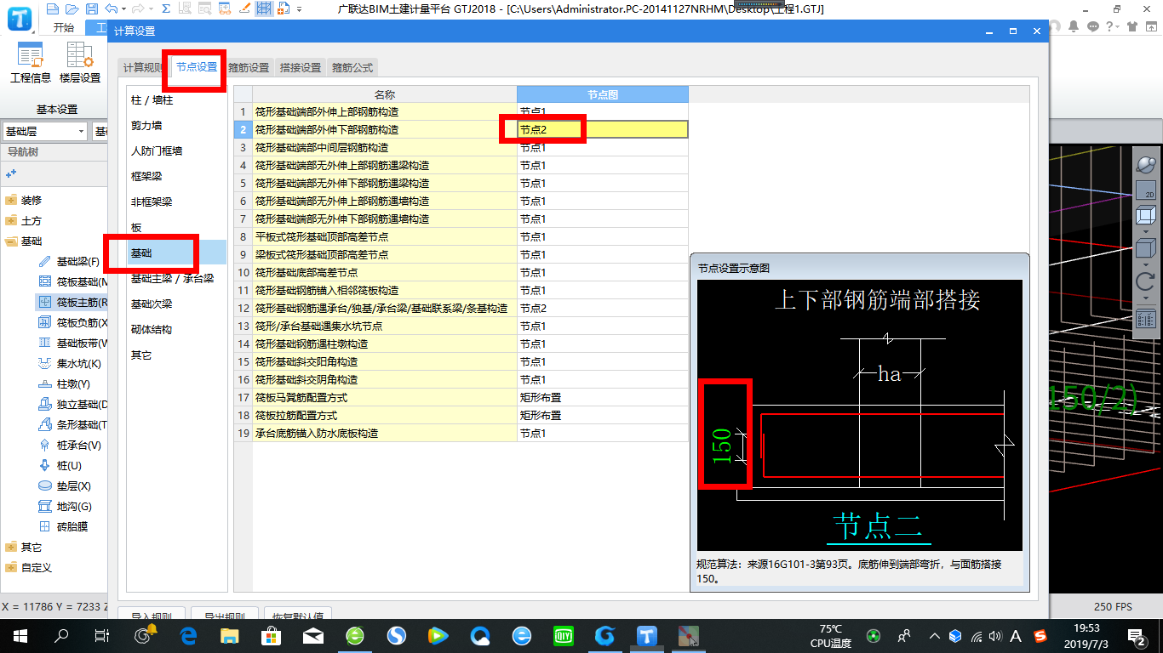Screen dimensions: 1163x653
Task: Click row 筏形基础底部高差节点
Action: click(x=385, y=272)
